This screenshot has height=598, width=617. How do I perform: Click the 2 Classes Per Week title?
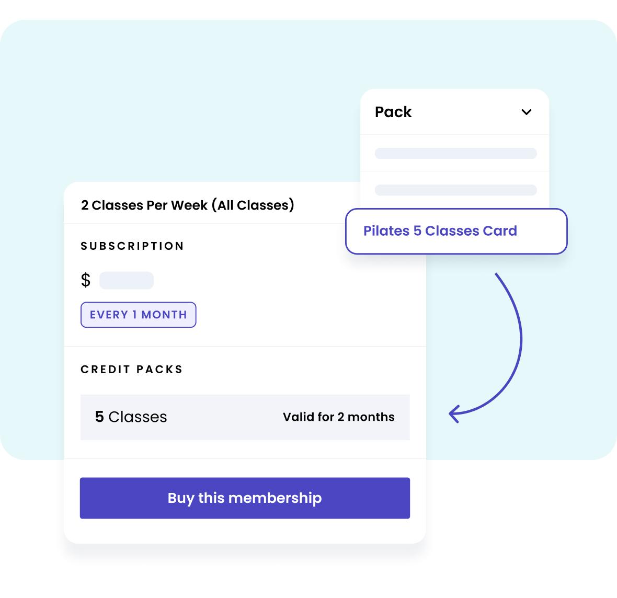(187, 205)
